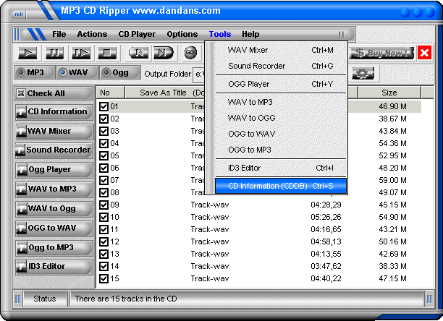The height and width of the screenshot is (321, 443).
Task: Click the Output Folder path field
Action: [199, 74]
